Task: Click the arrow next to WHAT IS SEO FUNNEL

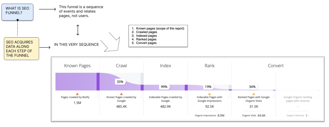Action: (48, 9)
